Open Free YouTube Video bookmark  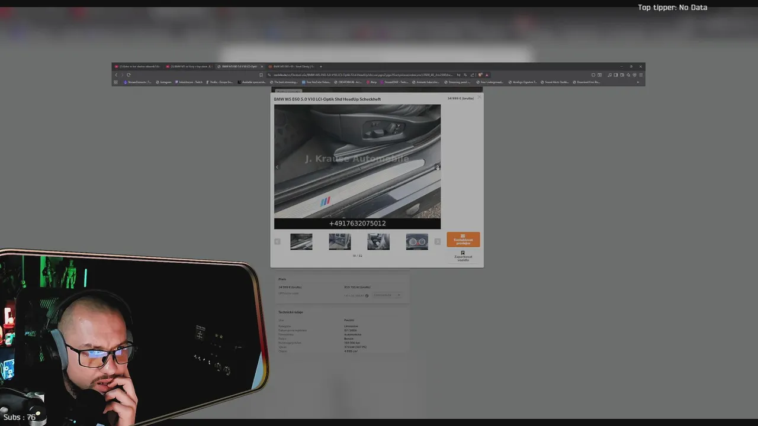click(316, 82)
